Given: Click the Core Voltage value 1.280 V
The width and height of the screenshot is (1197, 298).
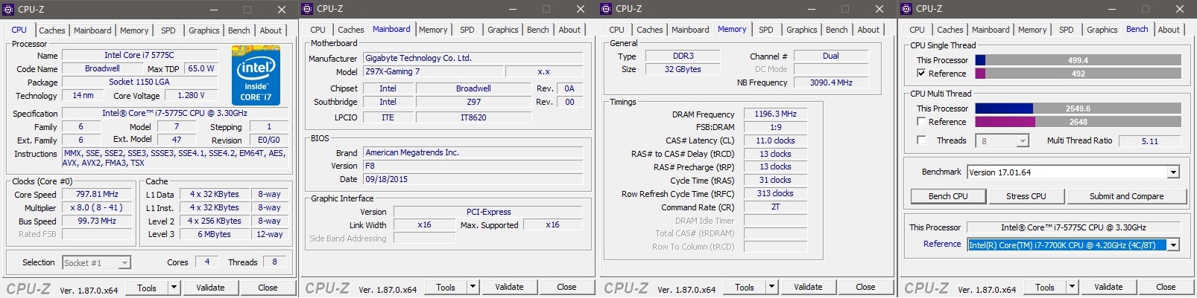Looking at the screenshot, I should (192, 95).
